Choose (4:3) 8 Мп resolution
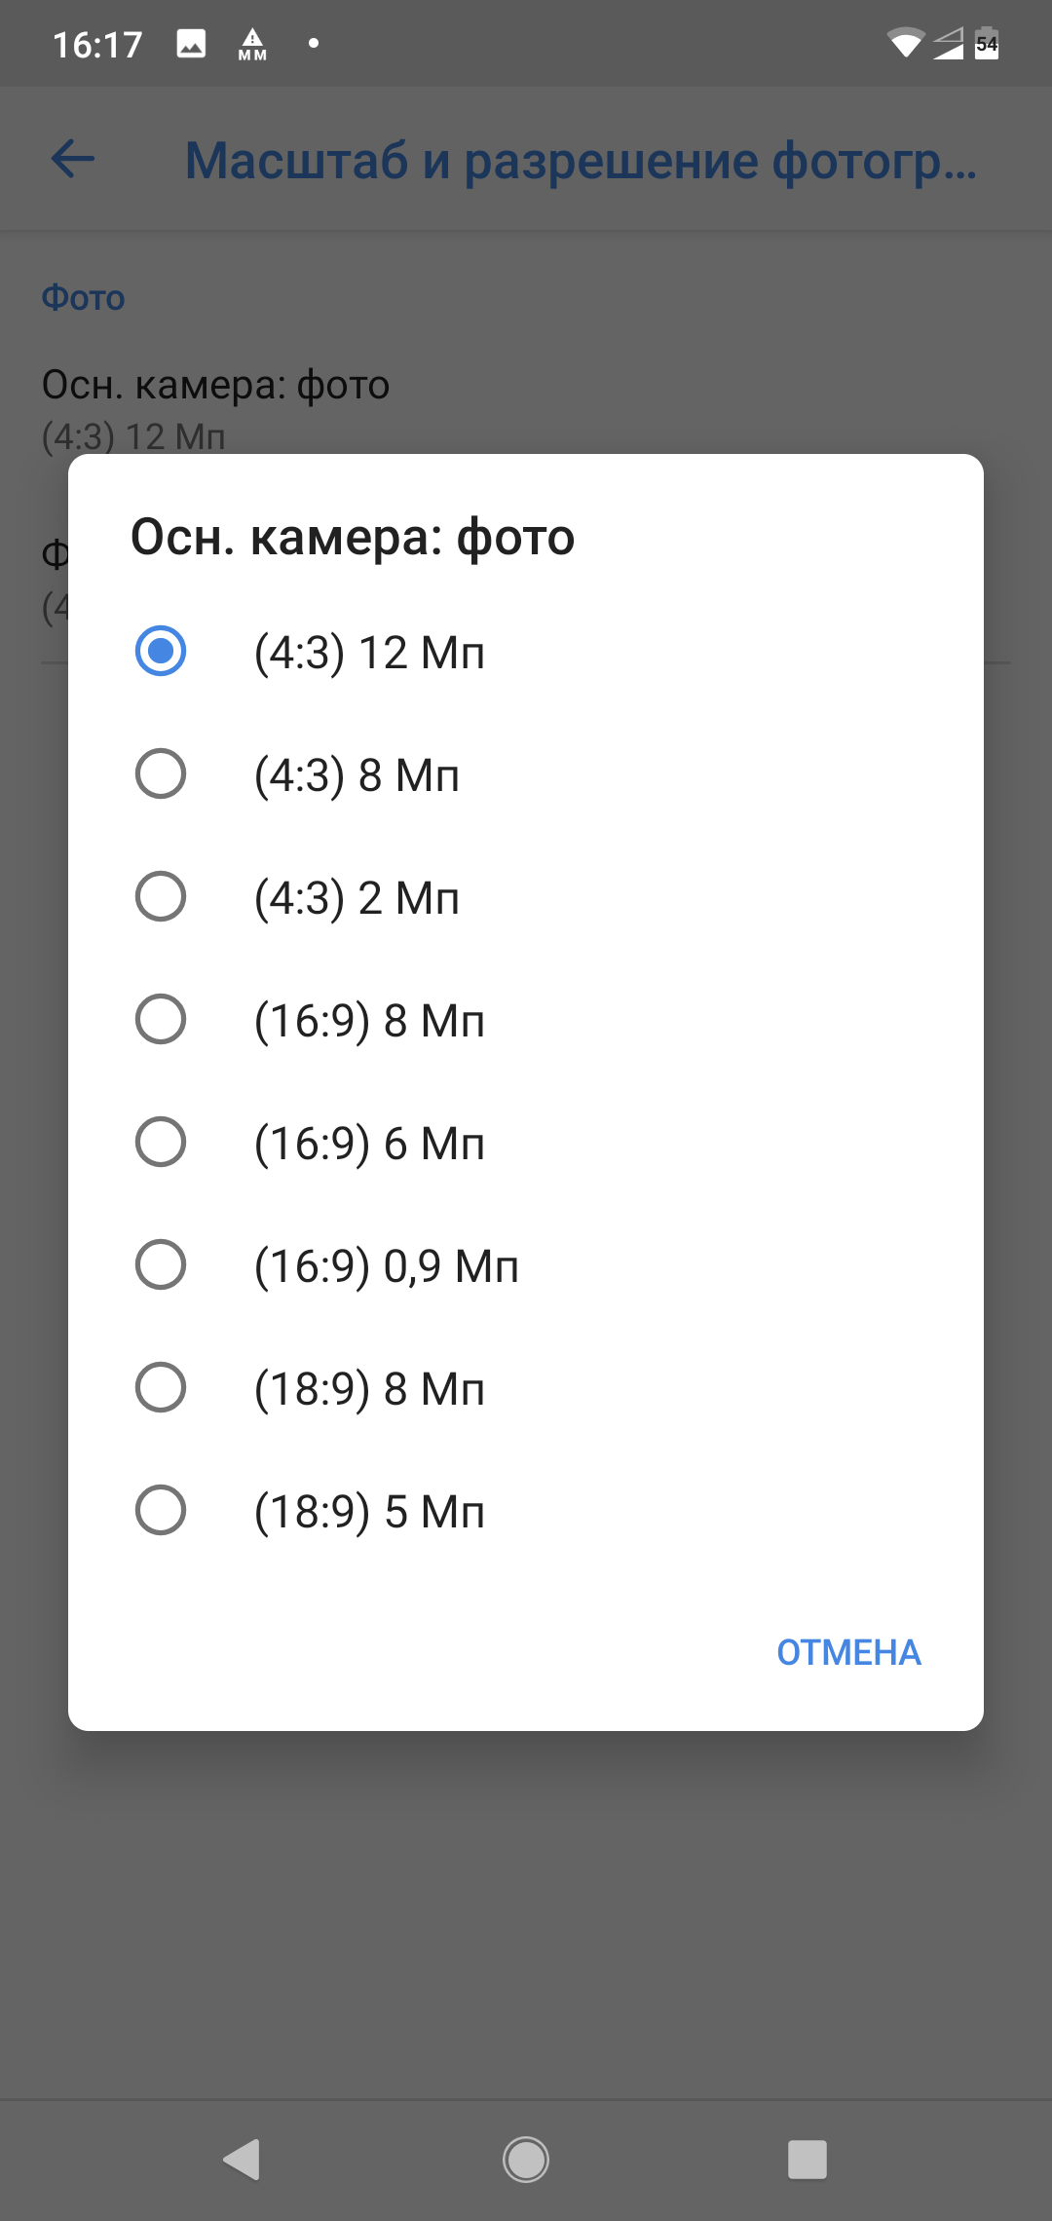1052x2221 pixels. (161, 773)
